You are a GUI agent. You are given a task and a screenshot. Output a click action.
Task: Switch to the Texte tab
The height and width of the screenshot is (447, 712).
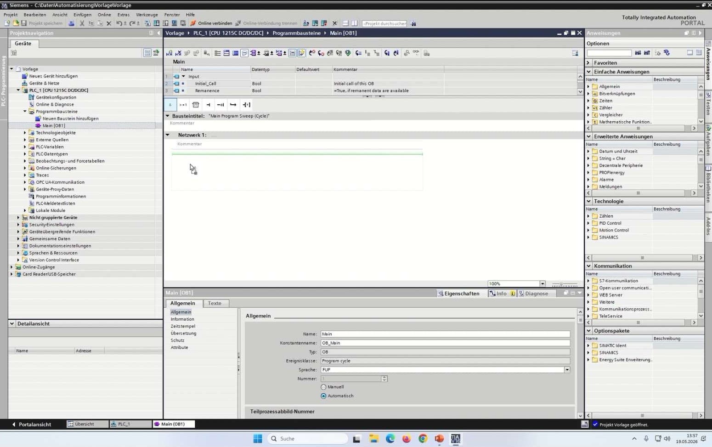[x=215, y=303]
